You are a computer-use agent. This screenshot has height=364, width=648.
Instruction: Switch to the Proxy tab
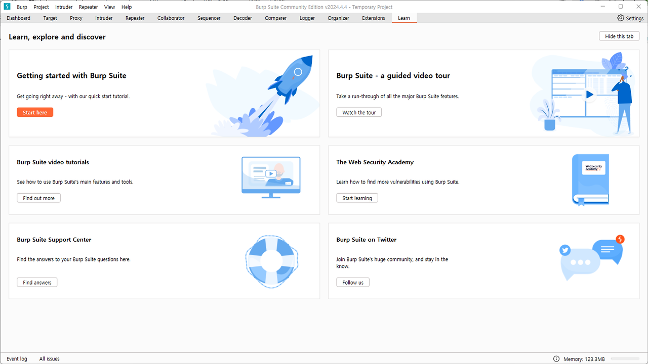point(76,18)
